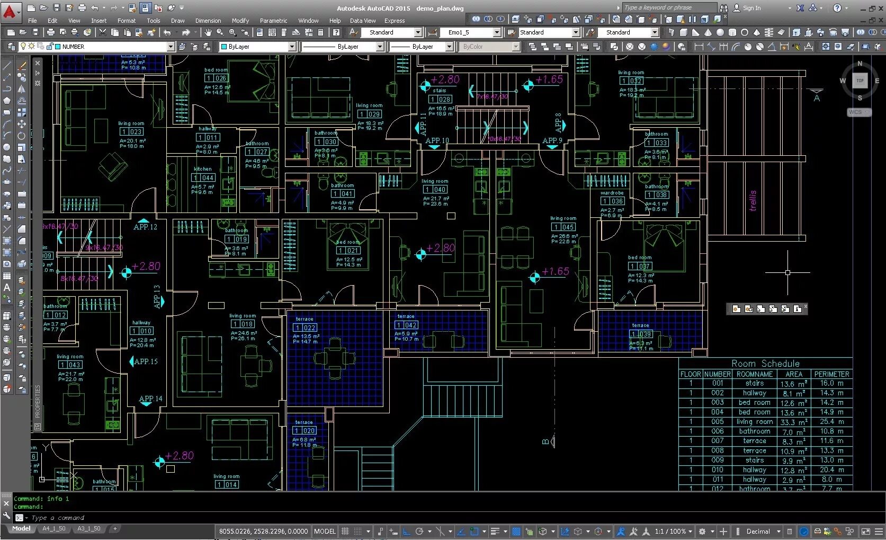Screen dimensions: 886x540
Task: Expand the NUMBER layer dropdown
Action: 171,47
